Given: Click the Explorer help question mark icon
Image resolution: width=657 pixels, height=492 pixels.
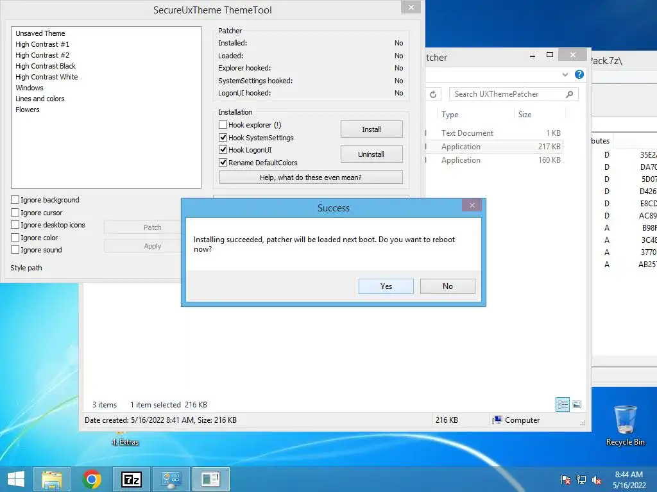Looking at the screenshot, I should [579, 74].
